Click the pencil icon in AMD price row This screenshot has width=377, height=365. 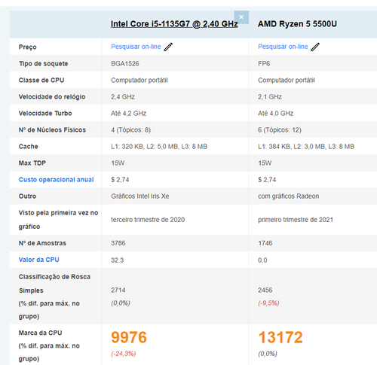(x=315, y=47)
